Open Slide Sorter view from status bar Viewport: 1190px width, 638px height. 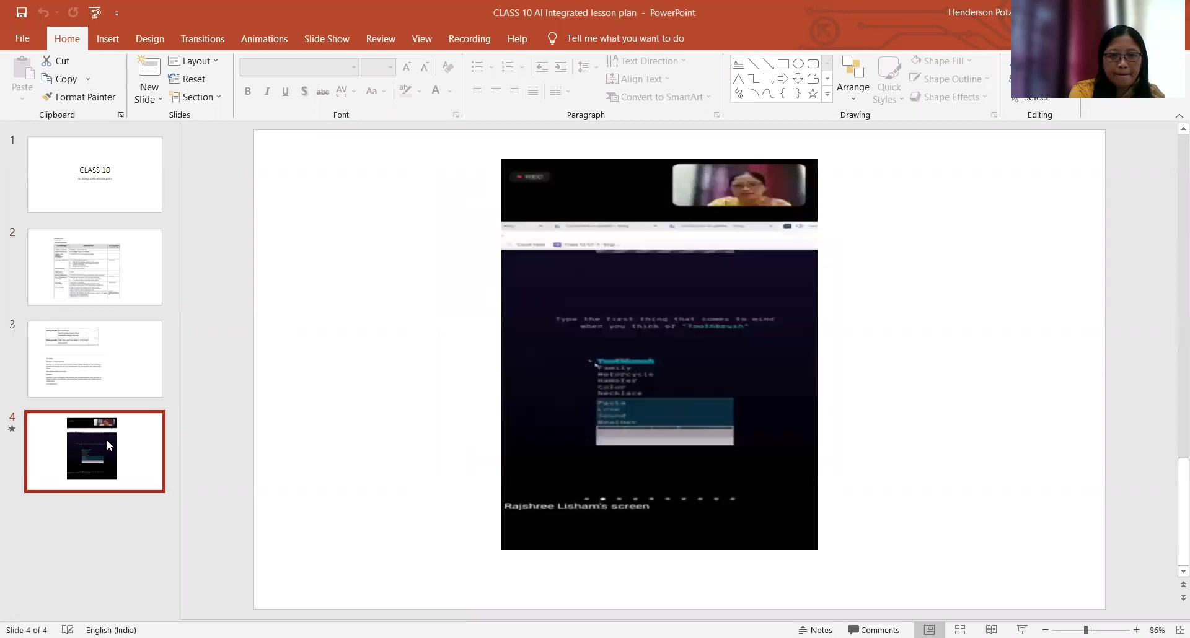click(960, 630)
